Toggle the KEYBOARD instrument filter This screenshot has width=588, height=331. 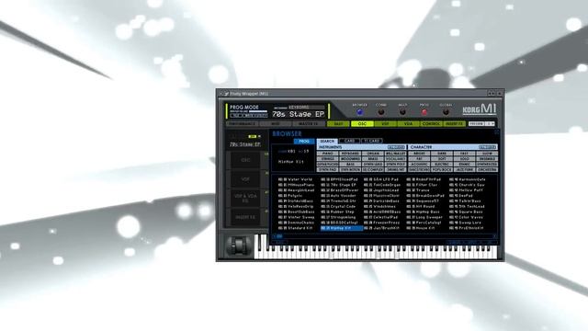pos(350,154)
